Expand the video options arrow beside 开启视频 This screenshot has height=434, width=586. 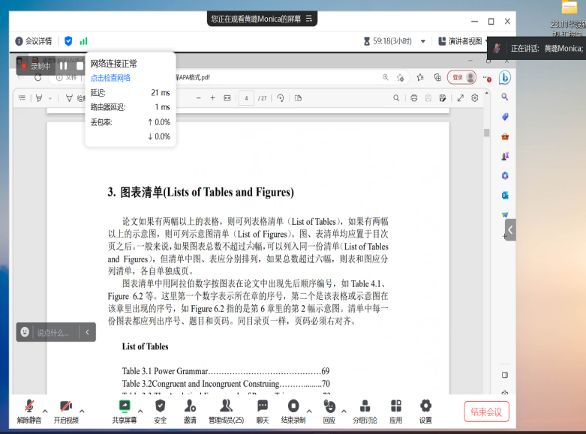pos(82,411)
